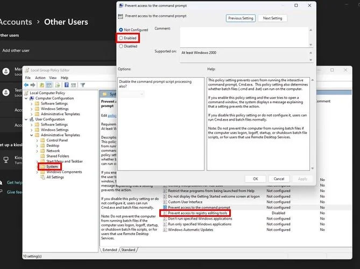Click policy icon beside Windows Automatic Updates
The width and height of the screenshot is (360, 269).
pos(165,230)
